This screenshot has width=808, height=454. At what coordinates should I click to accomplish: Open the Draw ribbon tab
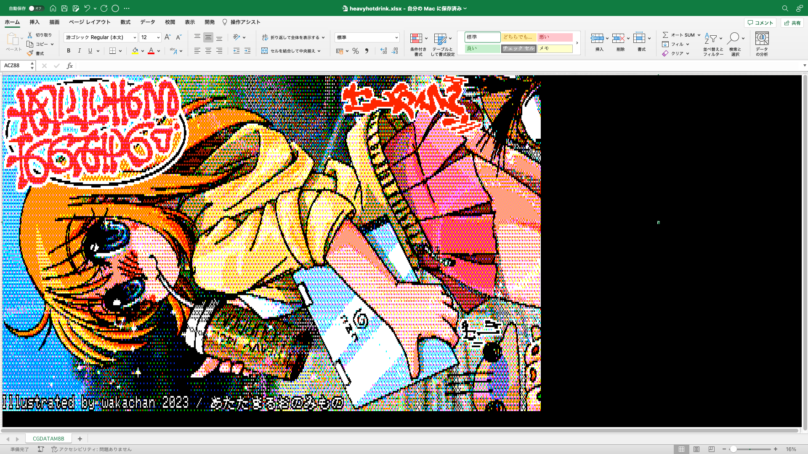point(54,22)
